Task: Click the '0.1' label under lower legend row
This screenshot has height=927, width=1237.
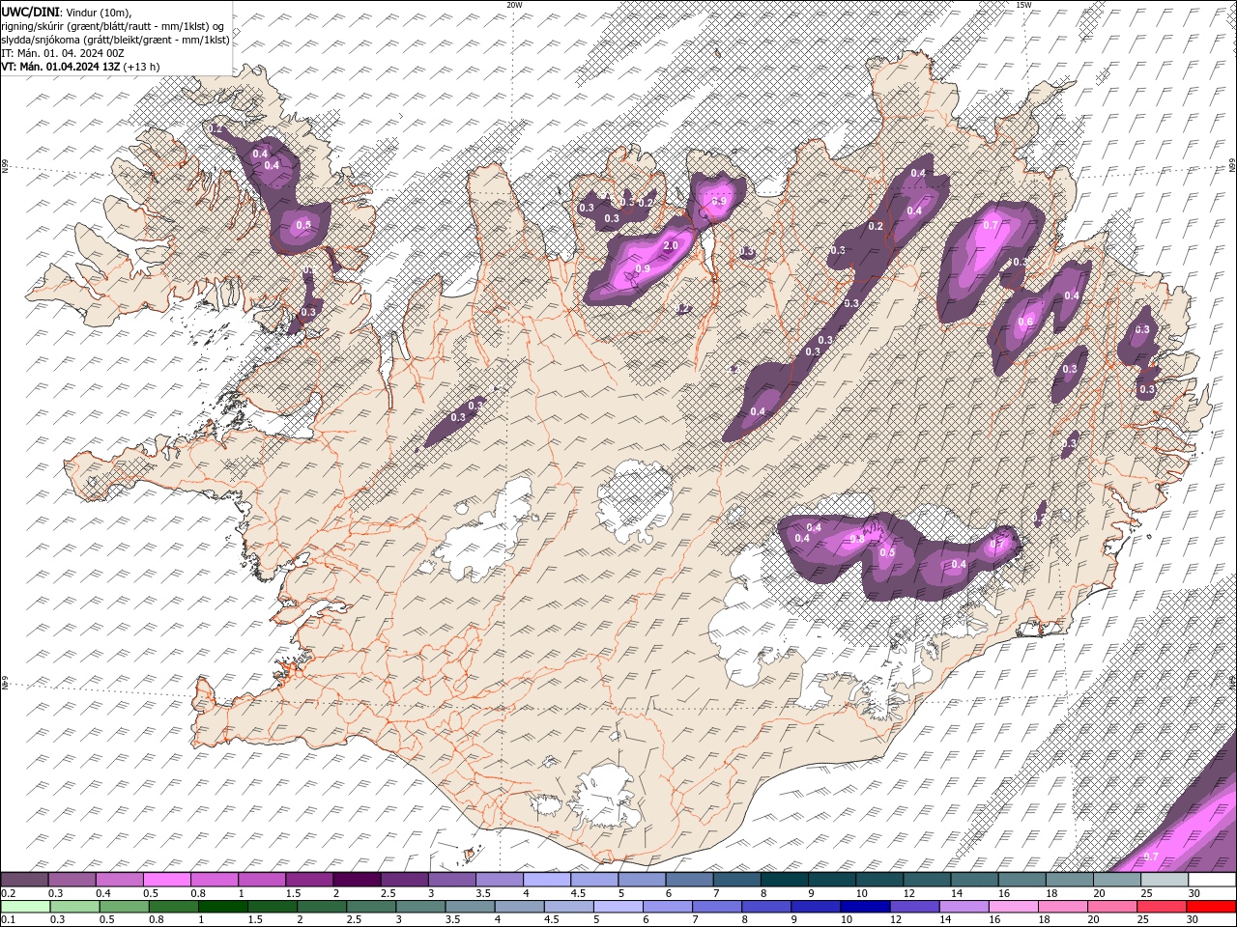Action: tap(8, 920)
